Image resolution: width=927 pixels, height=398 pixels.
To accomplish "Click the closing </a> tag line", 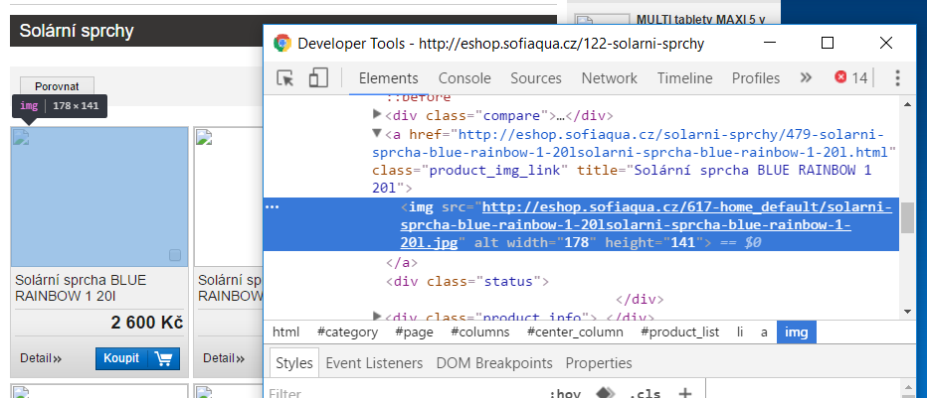I will 402,262.
